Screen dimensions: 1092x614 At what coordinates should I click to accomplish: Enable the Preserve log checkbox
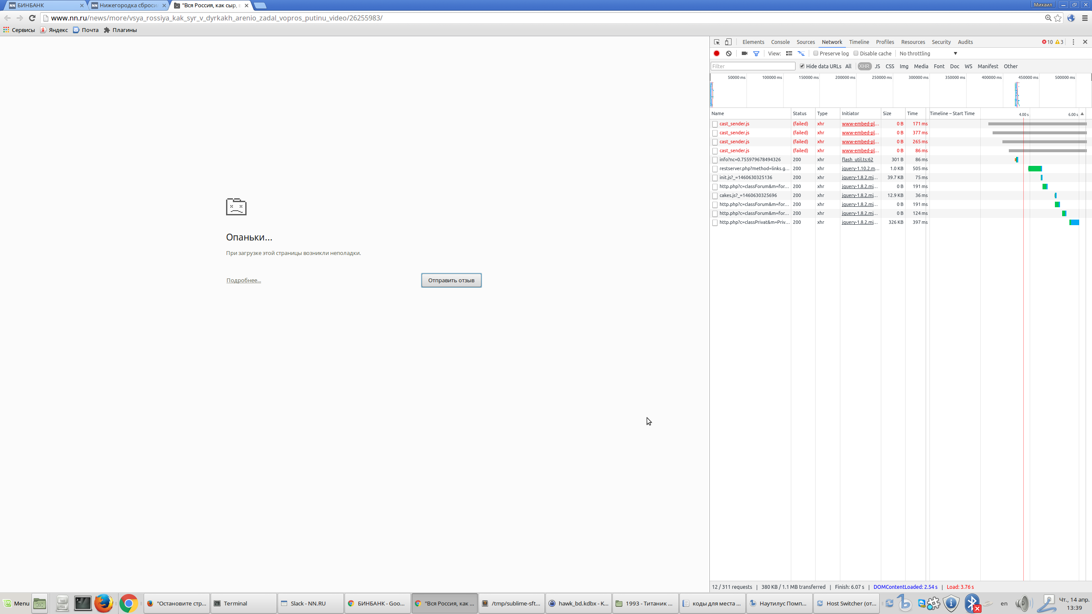pyautogui.click(x=816, y=53)
